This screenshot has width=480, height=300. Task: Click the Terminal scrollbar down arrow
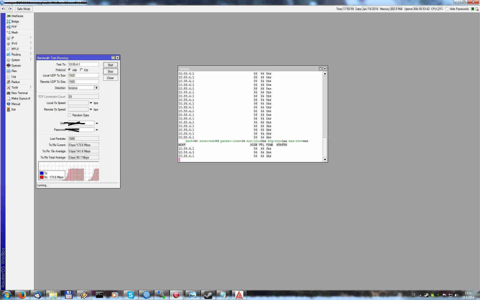pyautogui.click(x=325, y=159)
